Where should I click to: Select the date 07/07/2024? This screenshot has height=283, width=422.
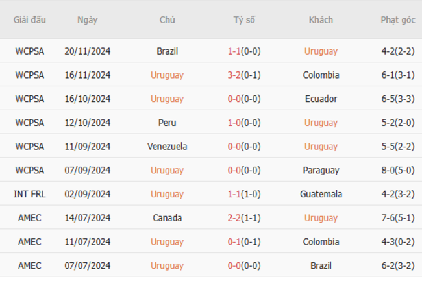point(87,265)
